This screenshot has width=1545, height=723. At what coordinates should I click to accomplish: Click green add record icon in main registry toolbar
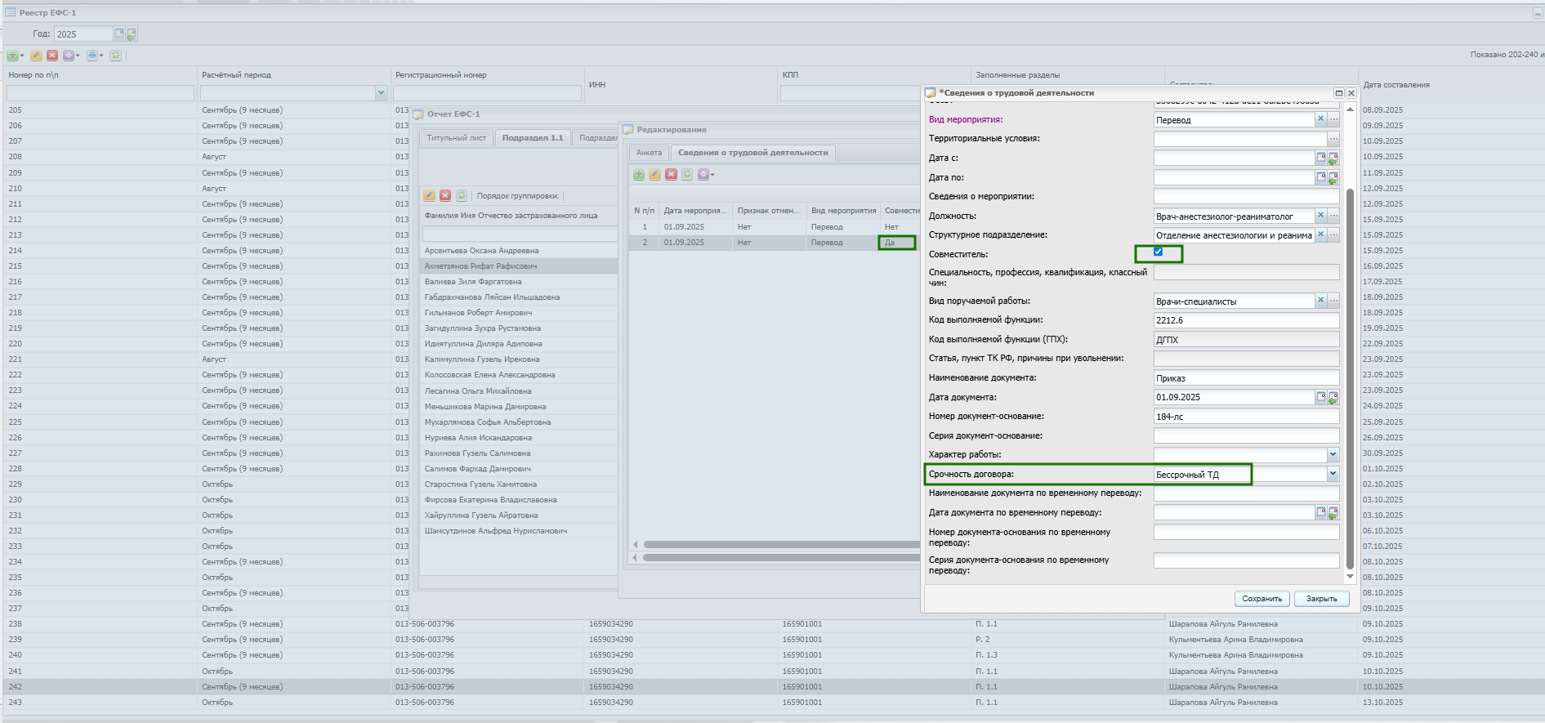[12, 56]
